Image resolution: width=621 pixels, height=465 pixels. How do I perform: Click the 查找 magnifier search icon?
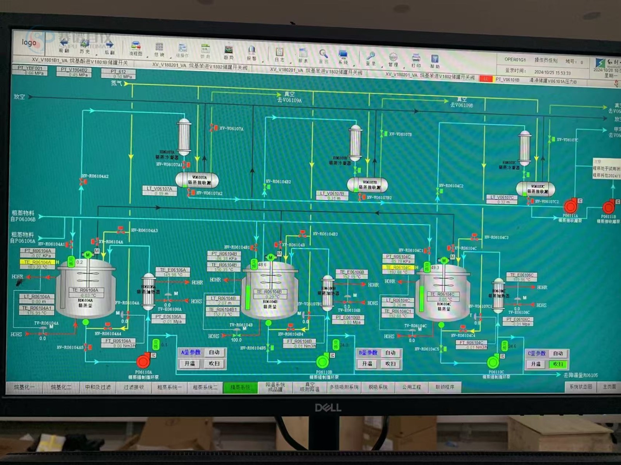323,54
